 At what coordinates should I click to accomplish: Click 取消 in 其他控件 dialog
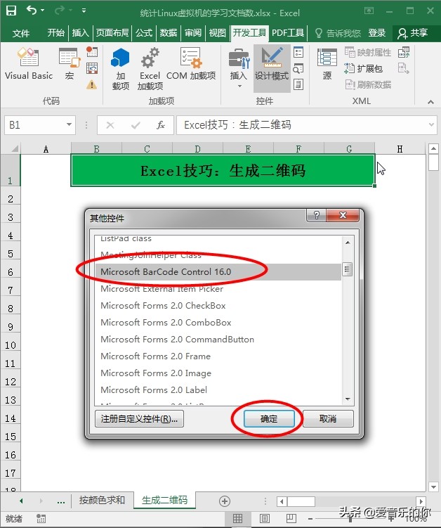coord(328,419)
